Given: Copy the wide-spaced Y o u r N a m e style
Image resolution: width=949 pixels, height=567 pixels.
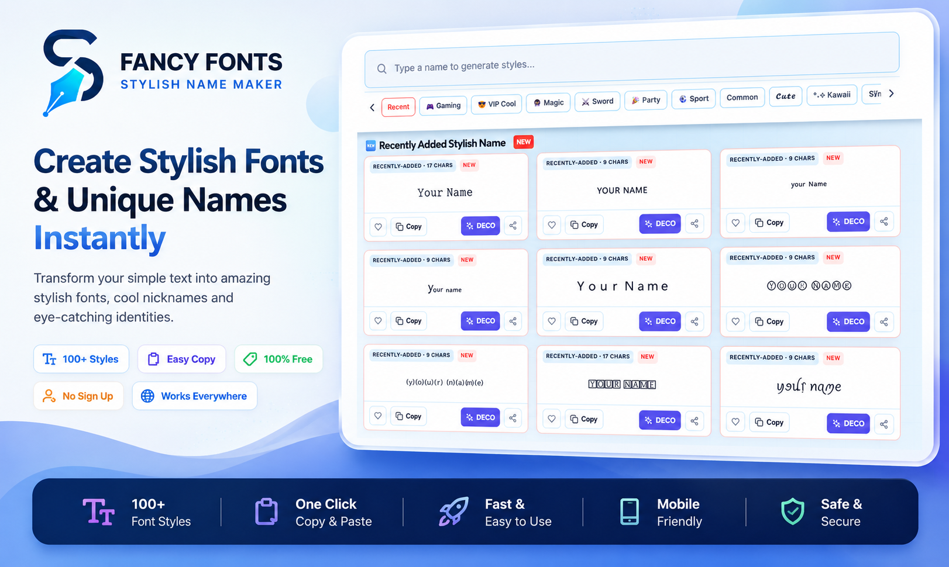Looking at the screenshot, I should tap(584, 321).
